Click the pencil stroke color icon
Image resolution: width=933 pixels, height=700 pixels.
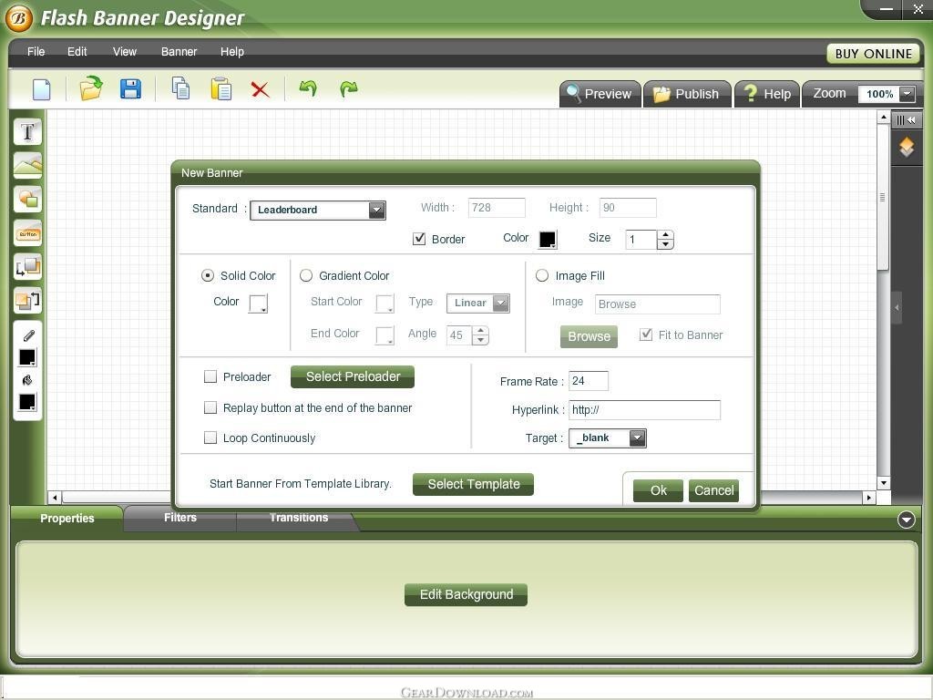click(x=28, y=336)
